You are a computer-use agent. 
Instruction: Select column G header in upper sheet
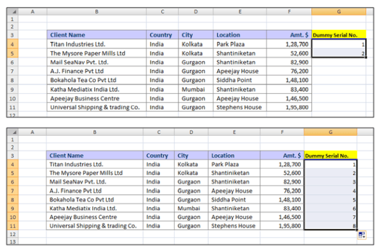pyautogui.click(x=338, y=11)
